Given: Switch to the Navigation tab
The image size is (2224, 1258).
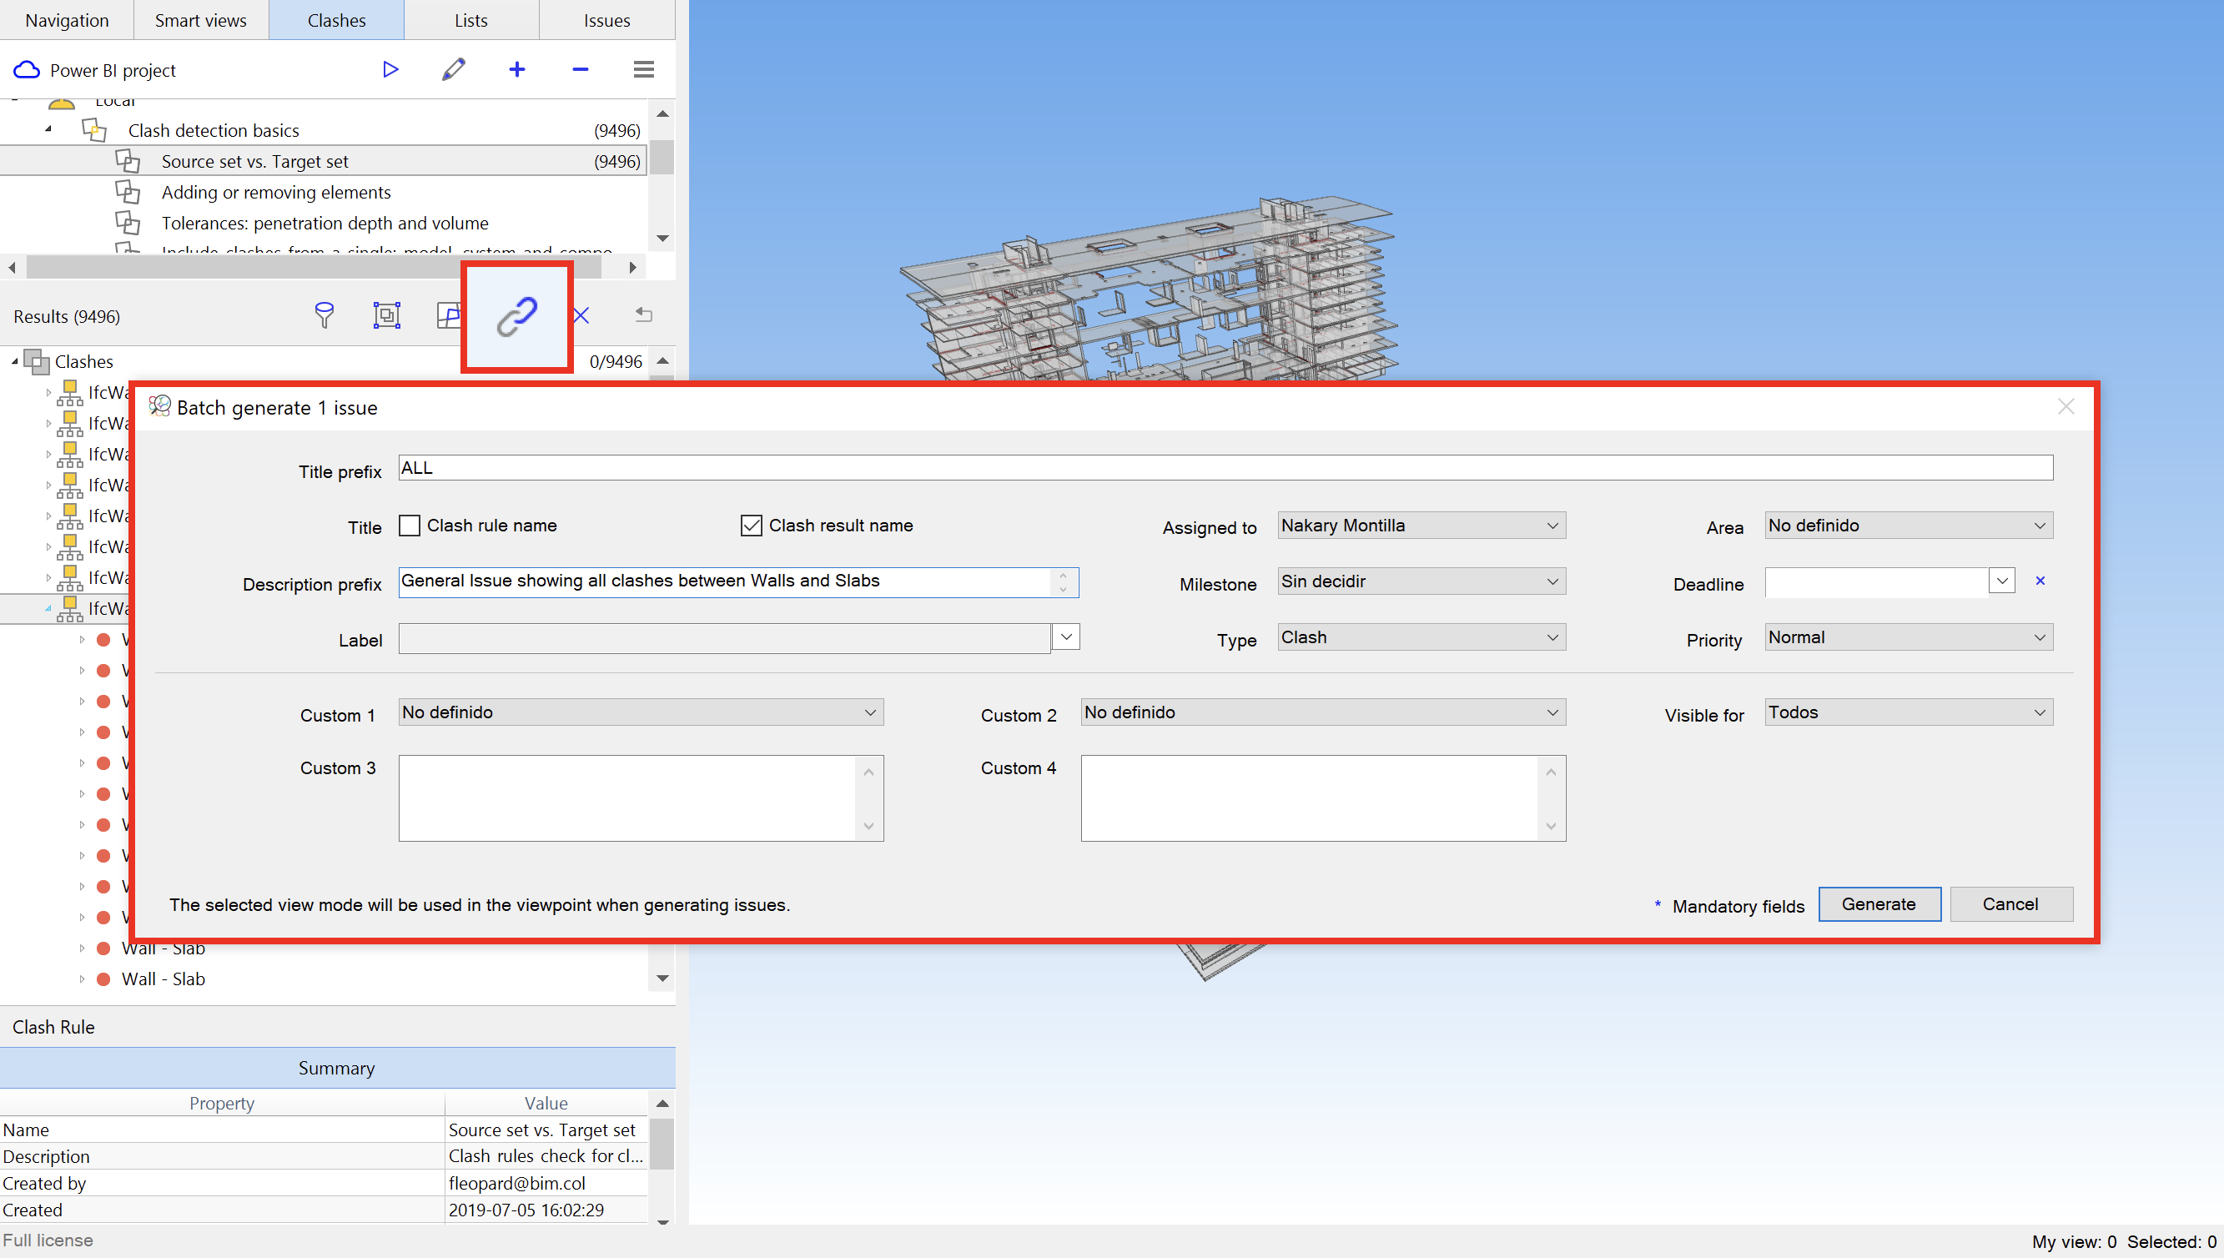Looking at the screenshot, I should pyautogui.click(x=68, y=20).
